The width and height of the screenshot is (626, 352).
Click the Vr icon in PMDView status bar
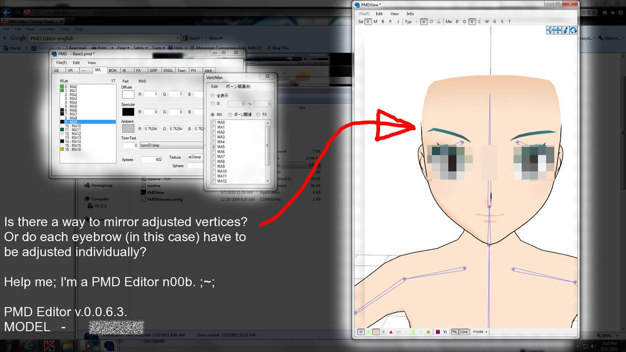pos(445,332)
